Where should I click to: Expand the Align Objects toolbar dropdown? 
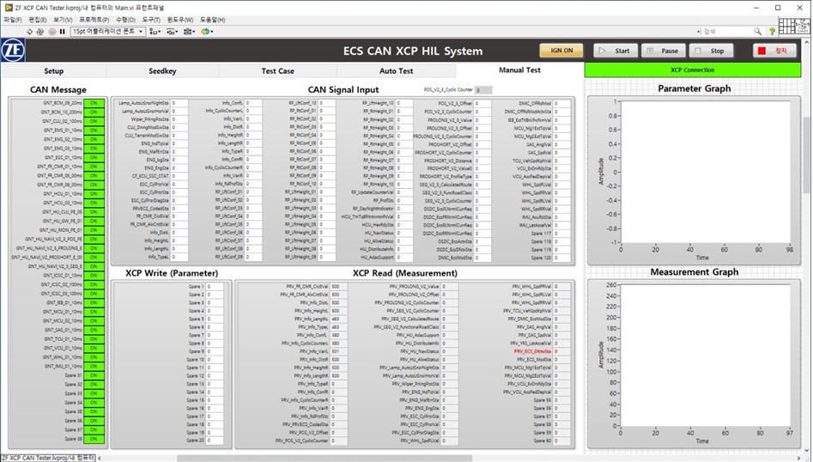pos(155,31)
